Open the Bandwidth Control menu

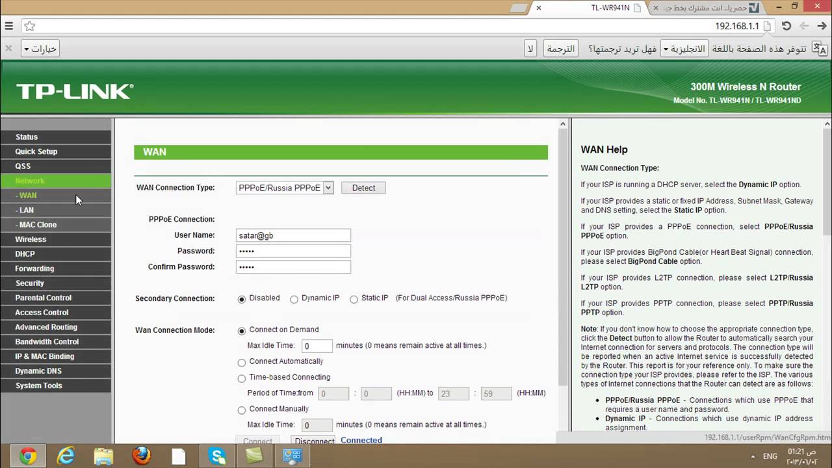point(56,342)
